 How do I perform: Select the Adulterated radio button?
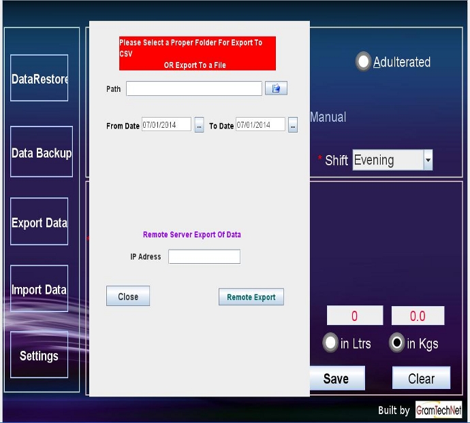click(x=364, y=62)
